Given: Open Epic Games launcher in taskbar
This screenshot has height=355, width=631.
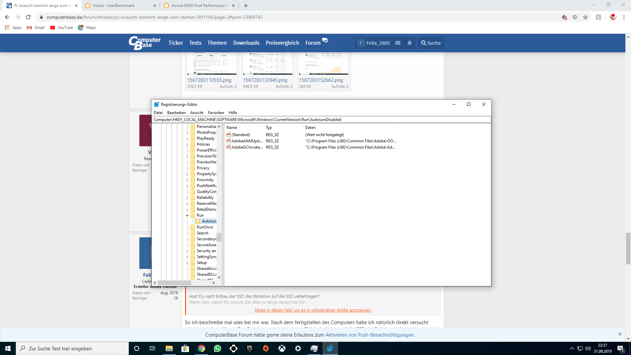Looking at the screenshot, I should pyautogui.click(x=250, y=348).
